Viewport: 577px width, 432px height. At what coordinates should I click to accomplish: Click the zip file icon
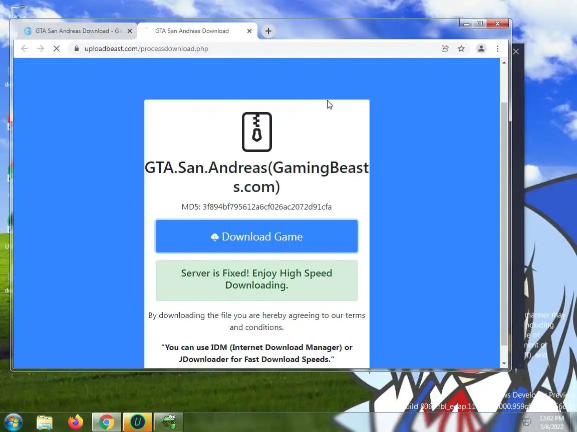257,132
